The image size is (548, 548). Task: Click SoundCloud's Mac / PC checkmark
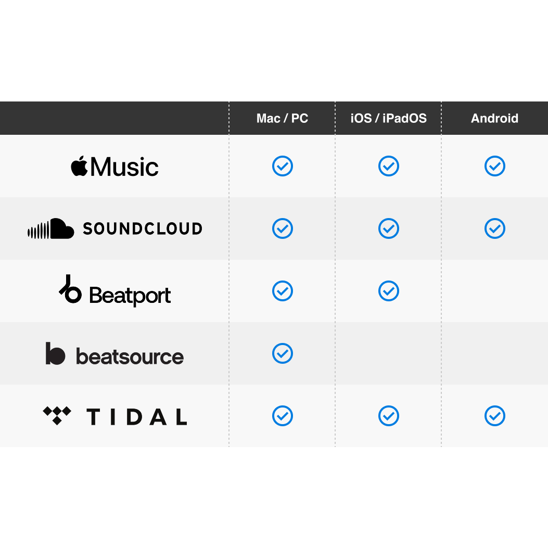coord(283,228)
